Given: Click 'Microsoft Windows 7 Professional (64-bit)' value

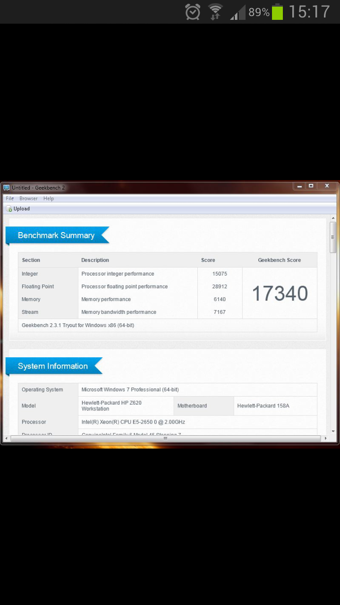Looking at the screenshot, I should 130,389.
